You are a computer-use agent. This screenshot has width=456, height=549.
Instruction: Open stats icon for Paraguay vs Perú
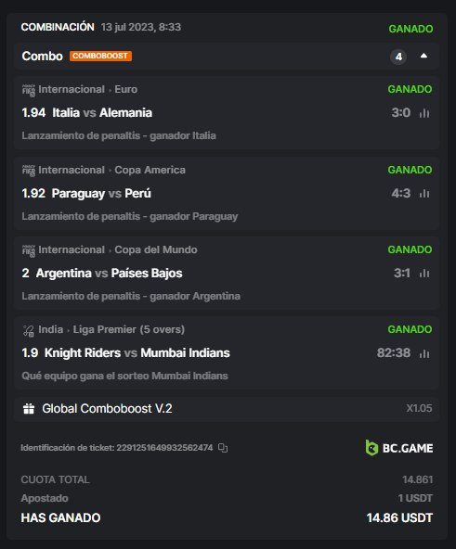424,193
